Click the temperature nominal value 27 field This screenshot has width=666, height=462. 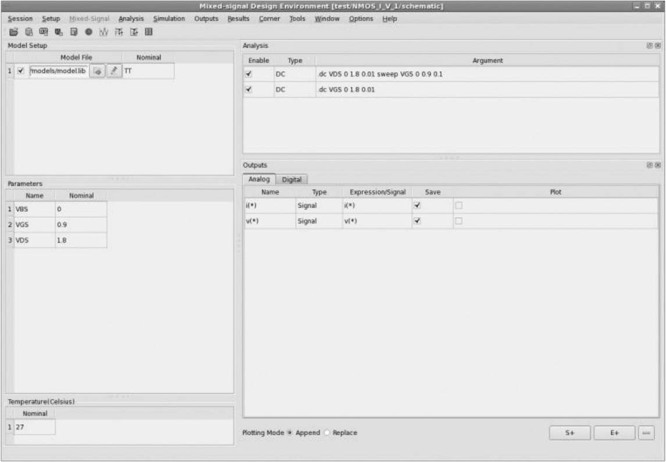coord(34,427)
